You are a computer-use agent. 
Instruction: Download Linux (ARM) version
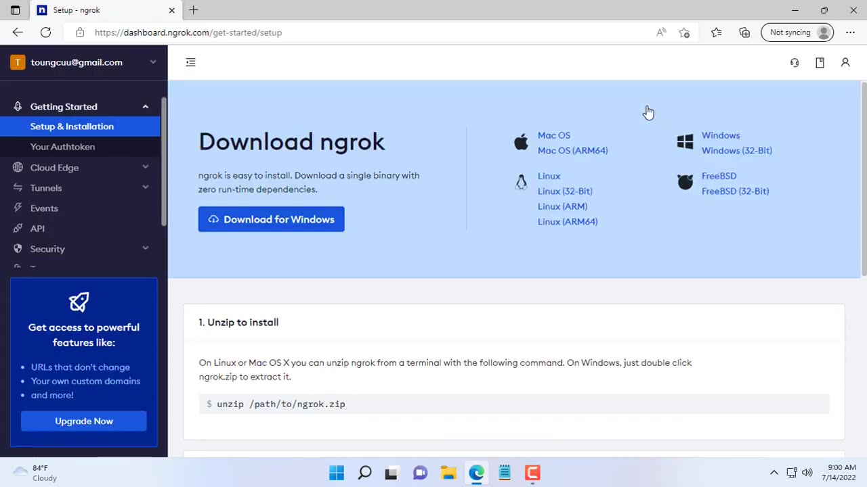click(x=562, y=206)
